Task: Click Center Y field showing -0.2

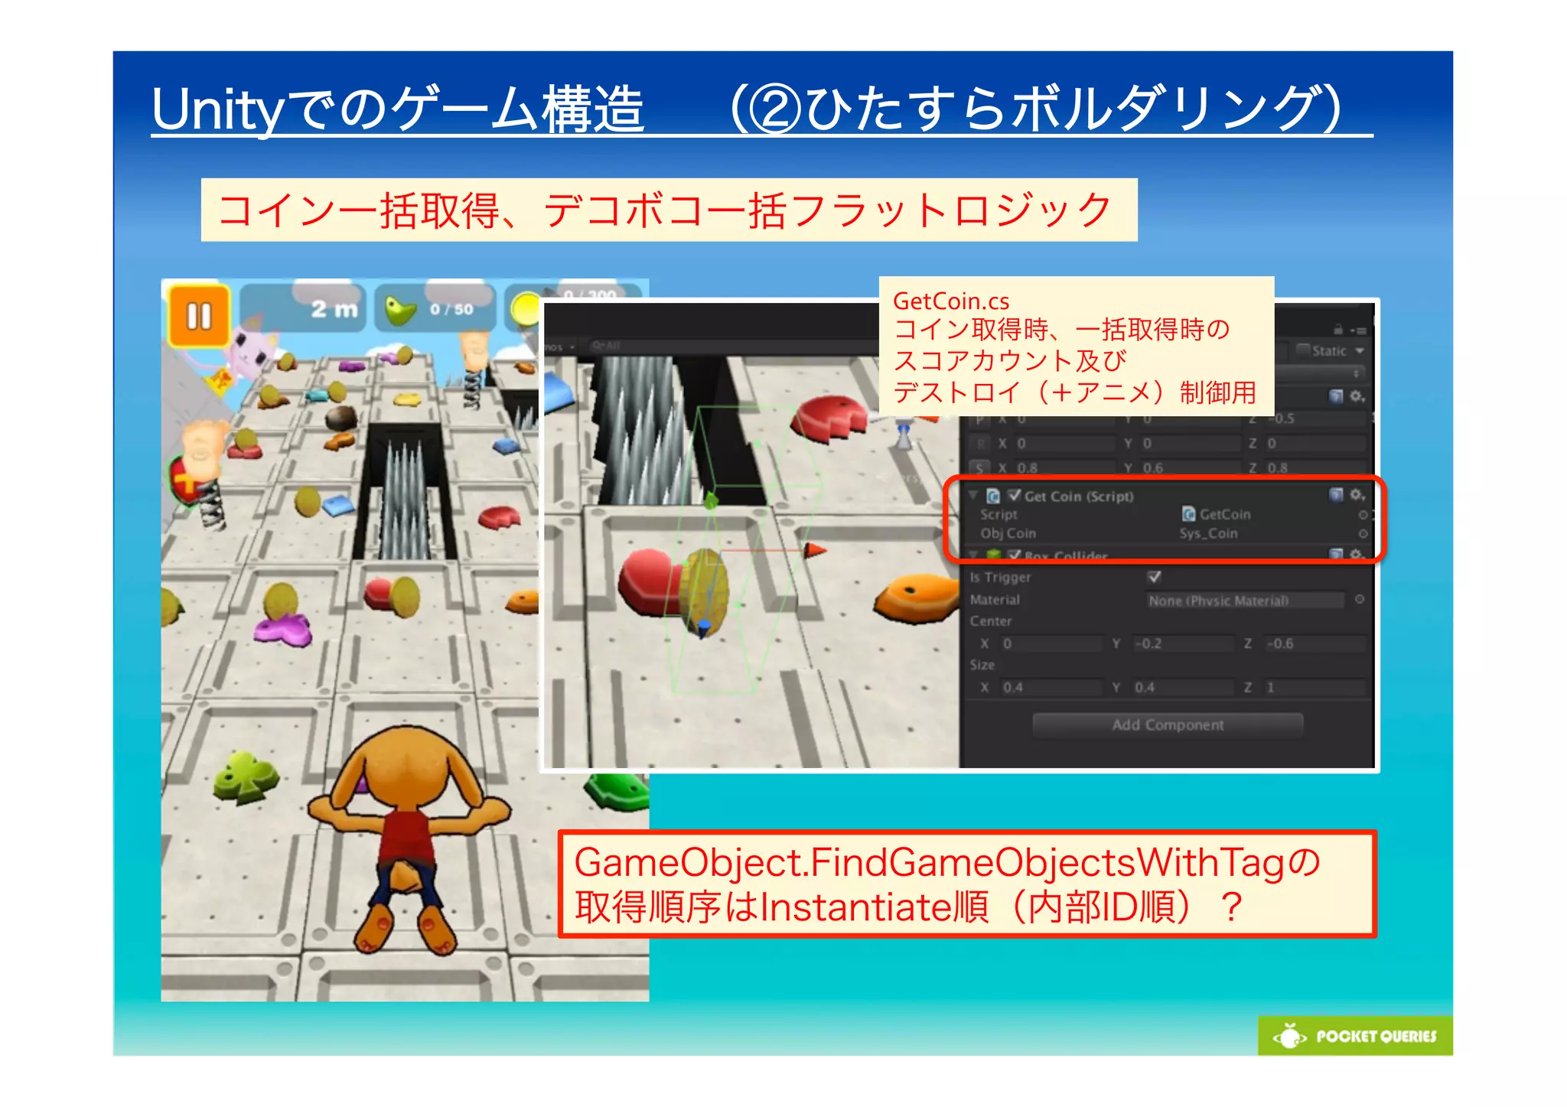Action: 1183,644
